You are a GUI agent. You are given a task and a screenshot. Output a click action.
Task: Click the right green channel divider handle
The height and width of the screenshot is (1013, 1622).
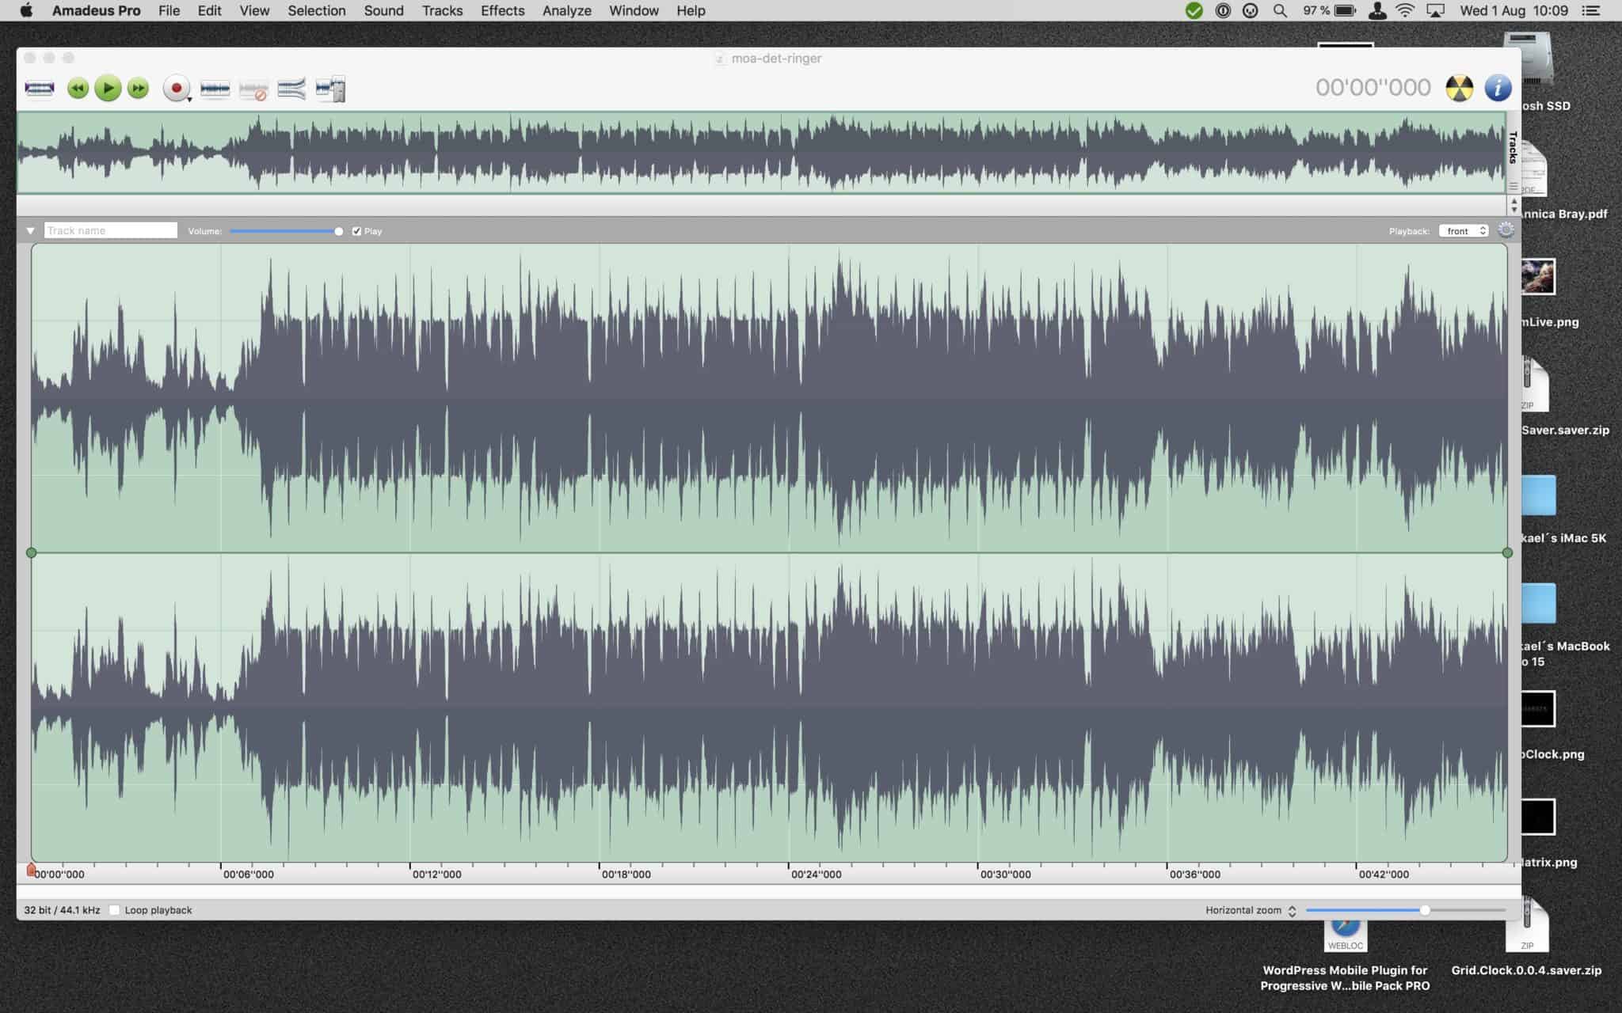[x=1507, y=552]
